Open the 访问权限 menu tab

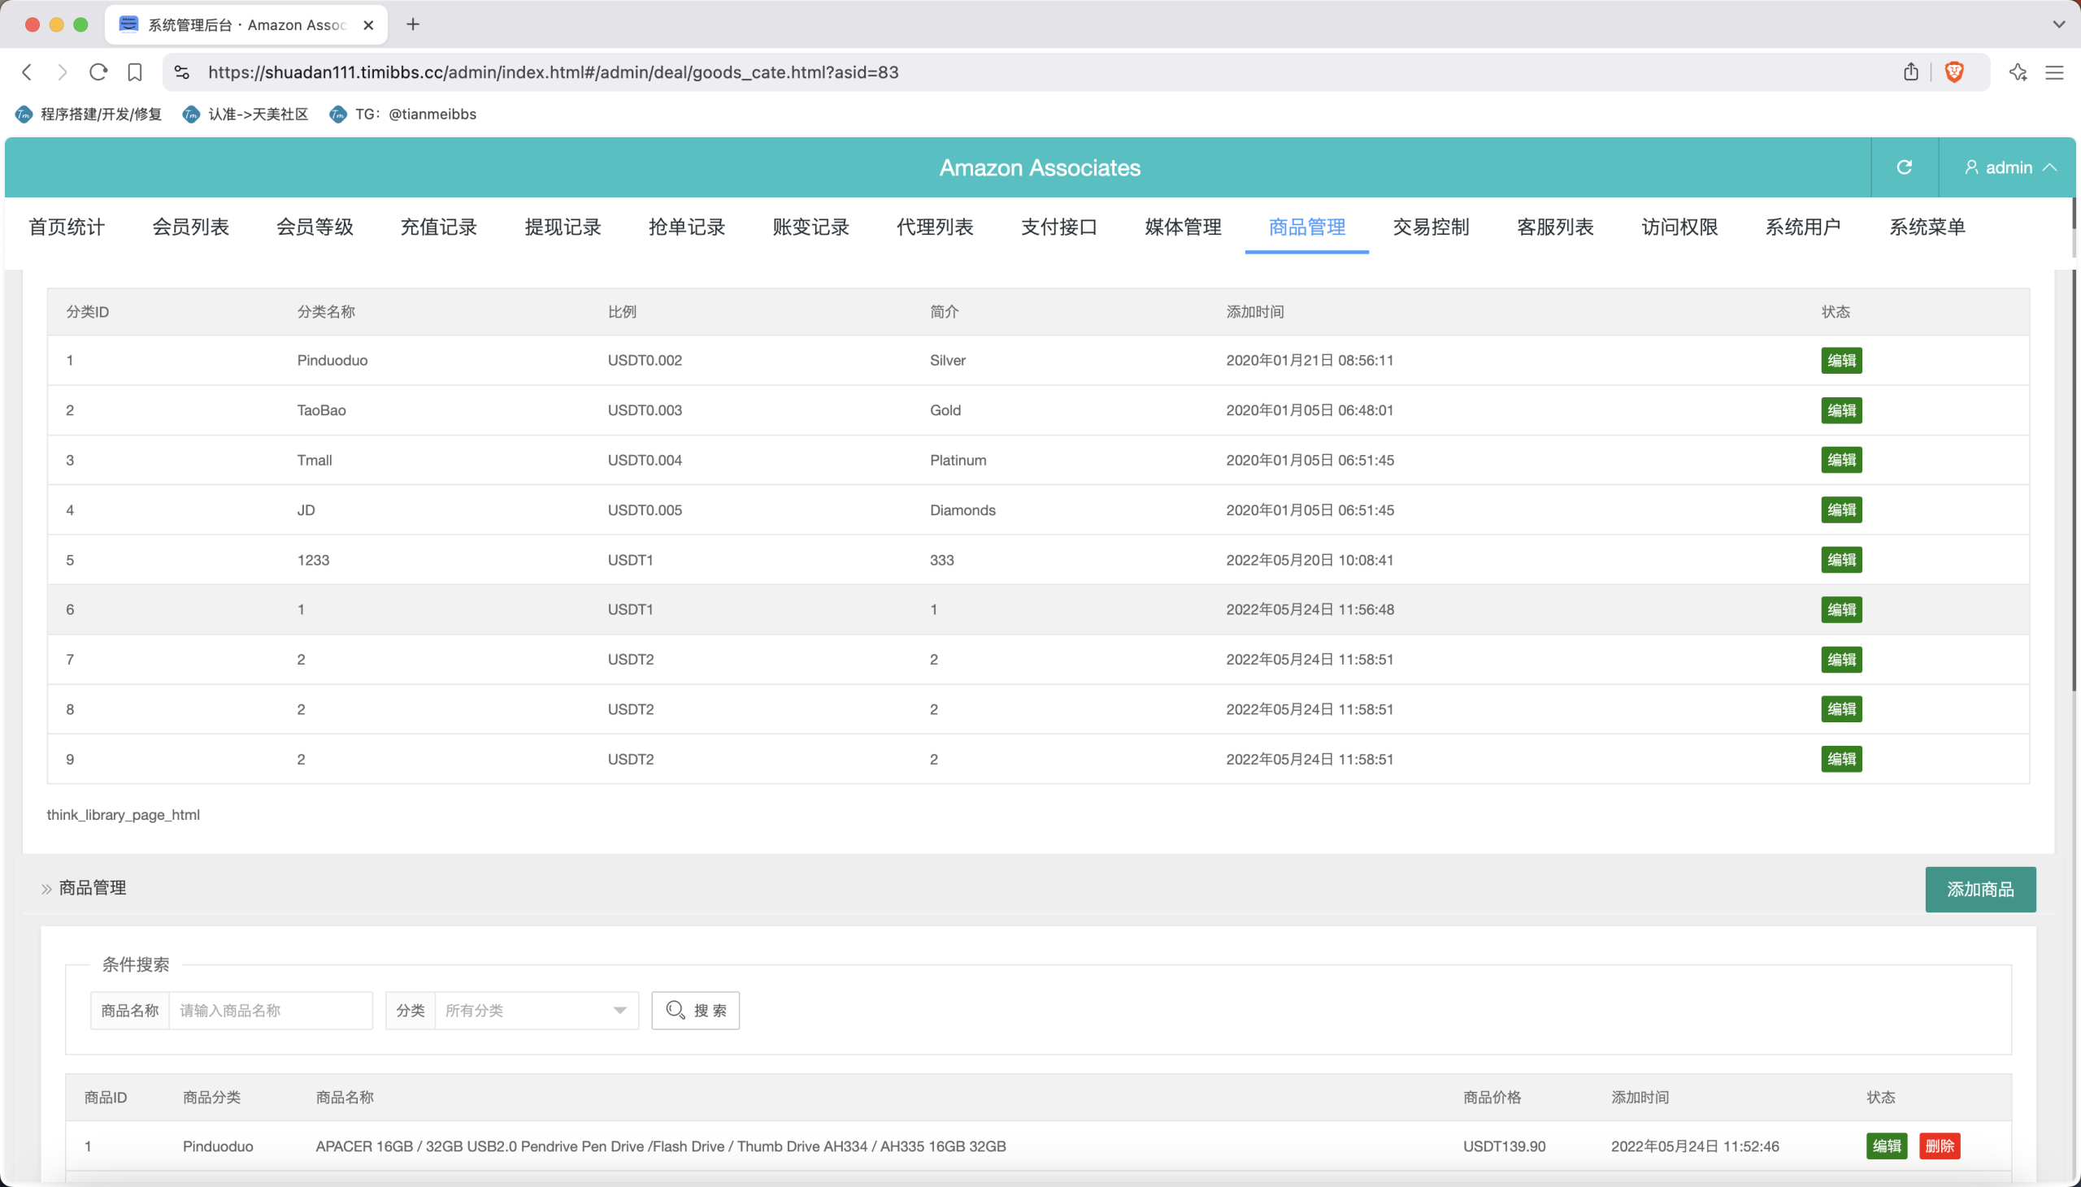point(1679,227)
